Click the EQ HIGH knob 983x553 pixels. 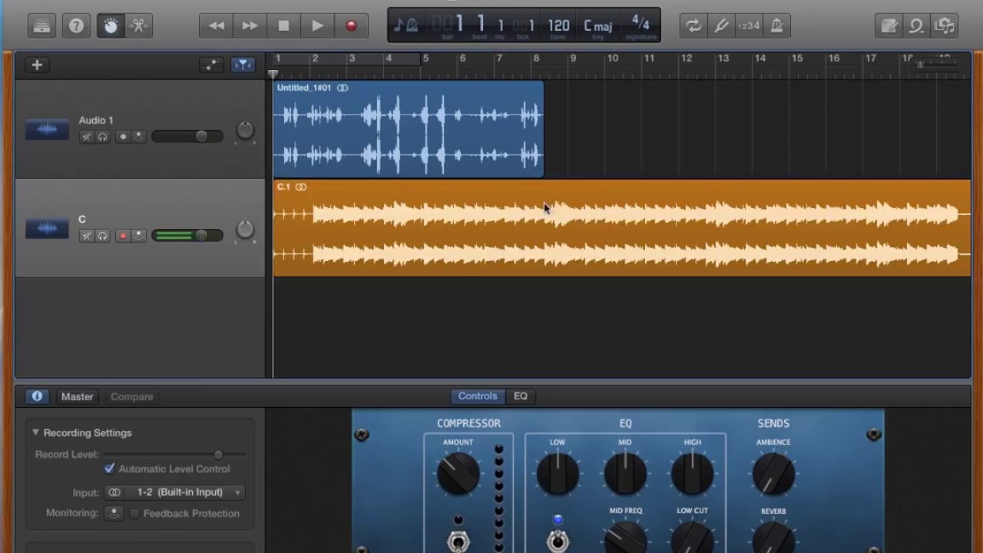[x=693, y=472]
